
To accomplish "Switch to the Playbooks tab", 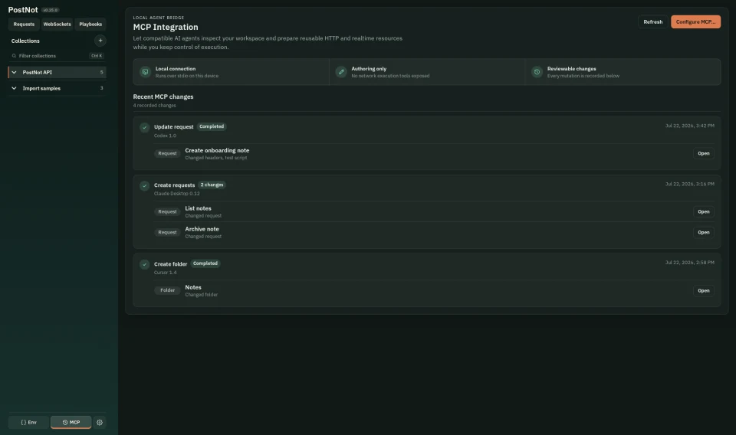I will [x=90, y=25].
